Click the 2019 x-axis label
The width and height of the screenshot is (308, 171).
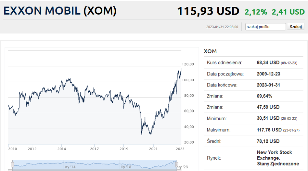pyautogui.click(x=124, y=149)
